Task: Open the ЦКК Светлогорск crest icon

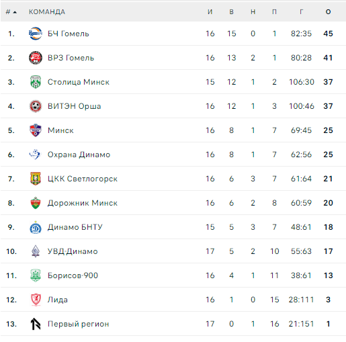Action: 36,179
